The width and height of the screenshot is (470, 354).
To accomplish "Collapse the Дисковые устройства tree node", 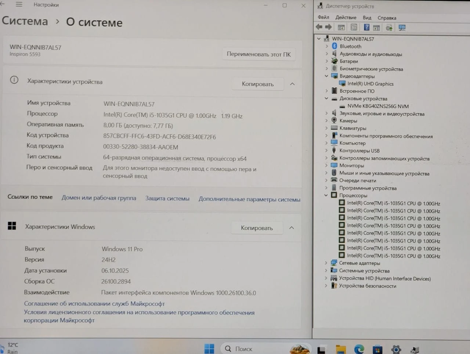I will (x=326, y=98).
